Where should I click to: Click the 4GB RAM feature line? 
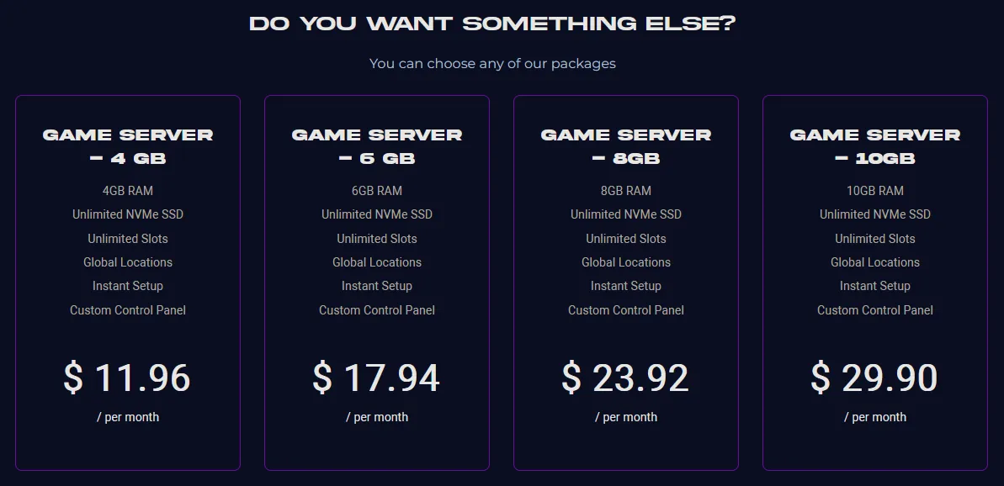(128, 191)
